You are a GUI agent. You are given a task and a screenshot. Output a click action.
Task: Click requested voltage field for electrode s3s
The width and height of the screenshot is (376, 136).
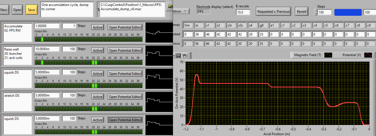pos(242,34)
